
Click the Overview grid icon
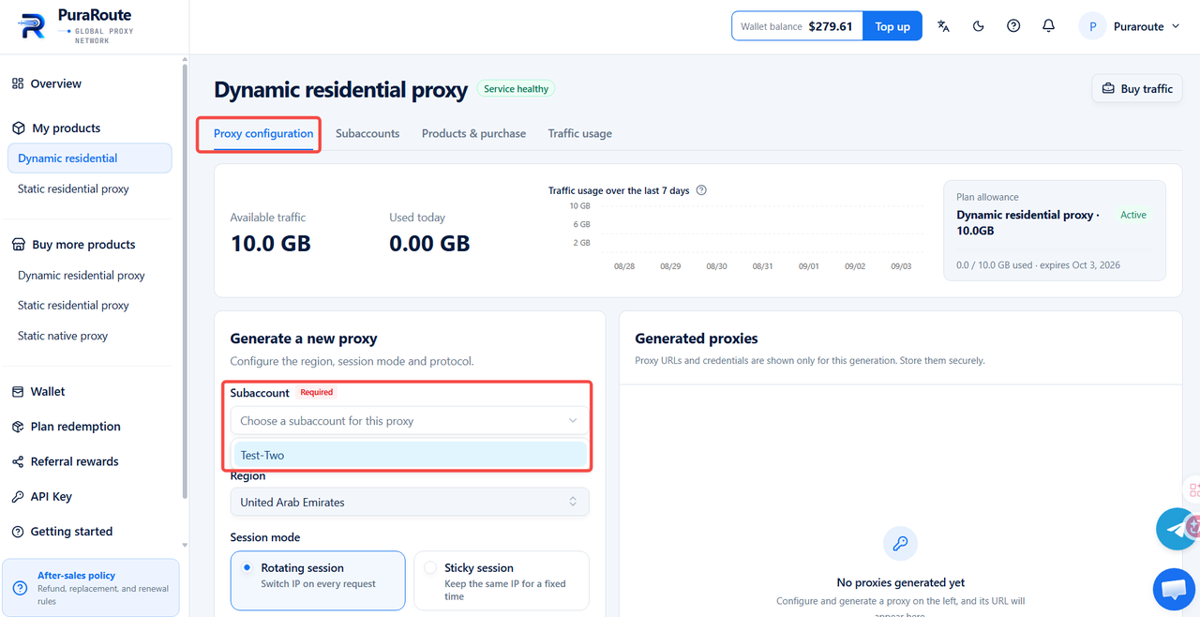tap(18, 83)
